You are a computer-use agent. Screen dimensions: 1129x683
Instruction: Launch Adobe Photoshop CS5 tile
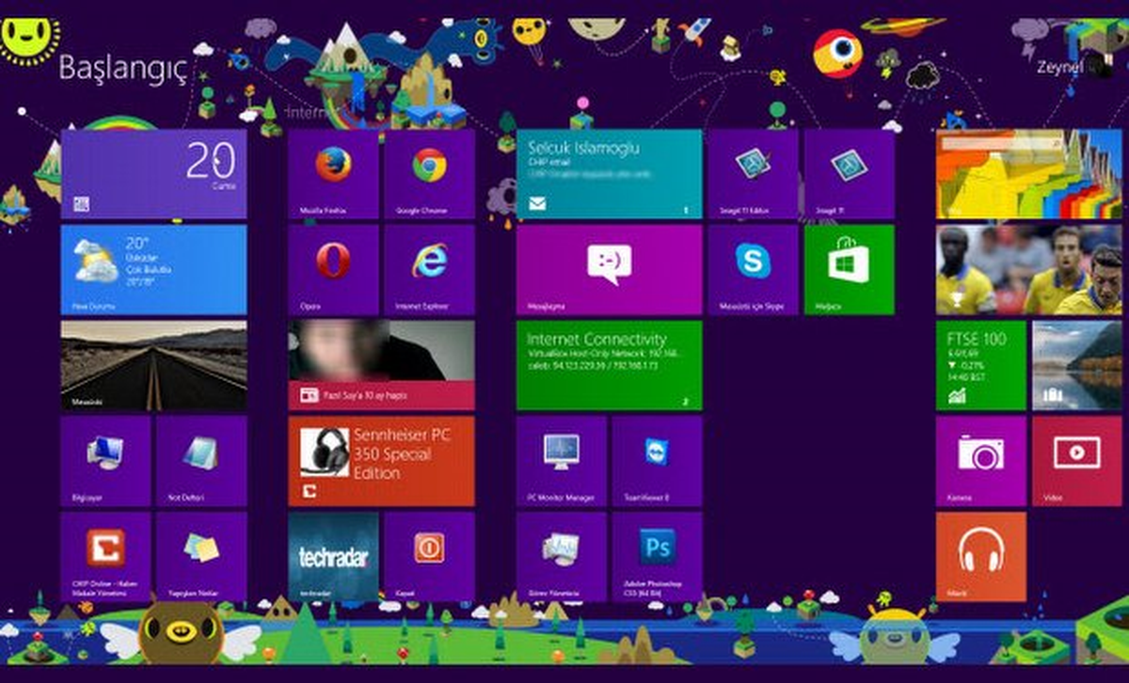(x=657, y=557)
